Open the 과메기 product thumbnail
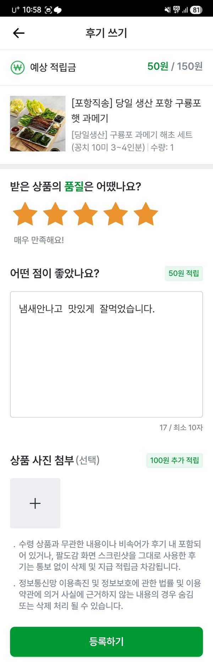The image size is (213, 662). tap(38, 123)
